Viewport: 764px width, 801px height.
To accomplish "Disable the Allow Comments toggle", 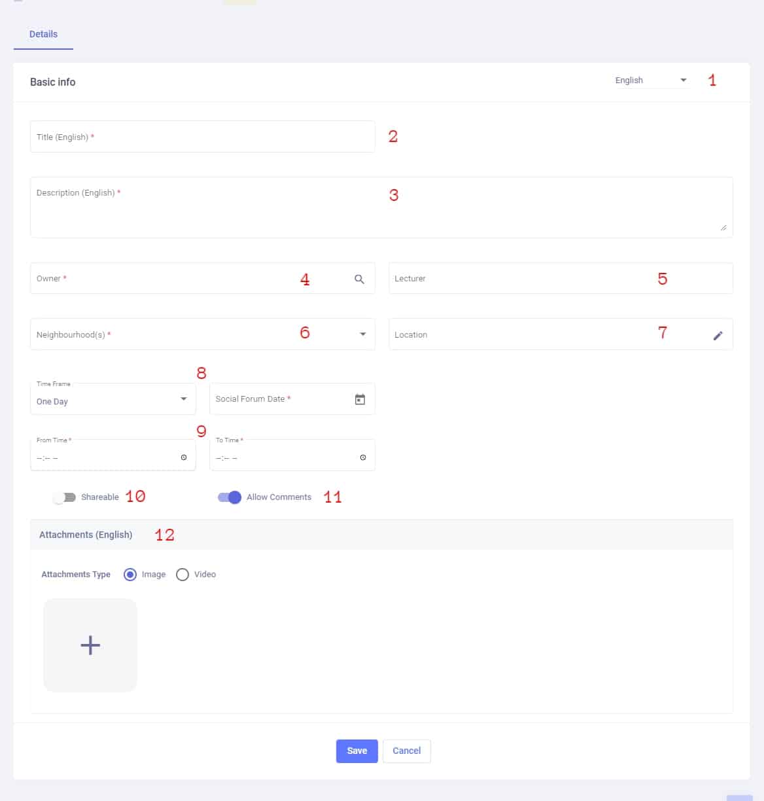I will 230,497.
